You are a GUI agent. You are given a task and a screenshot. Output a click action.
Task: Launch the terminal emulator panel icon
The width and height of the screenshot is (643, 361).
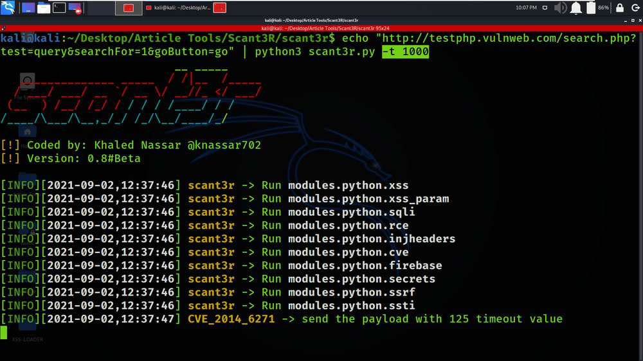coord(59,8)
